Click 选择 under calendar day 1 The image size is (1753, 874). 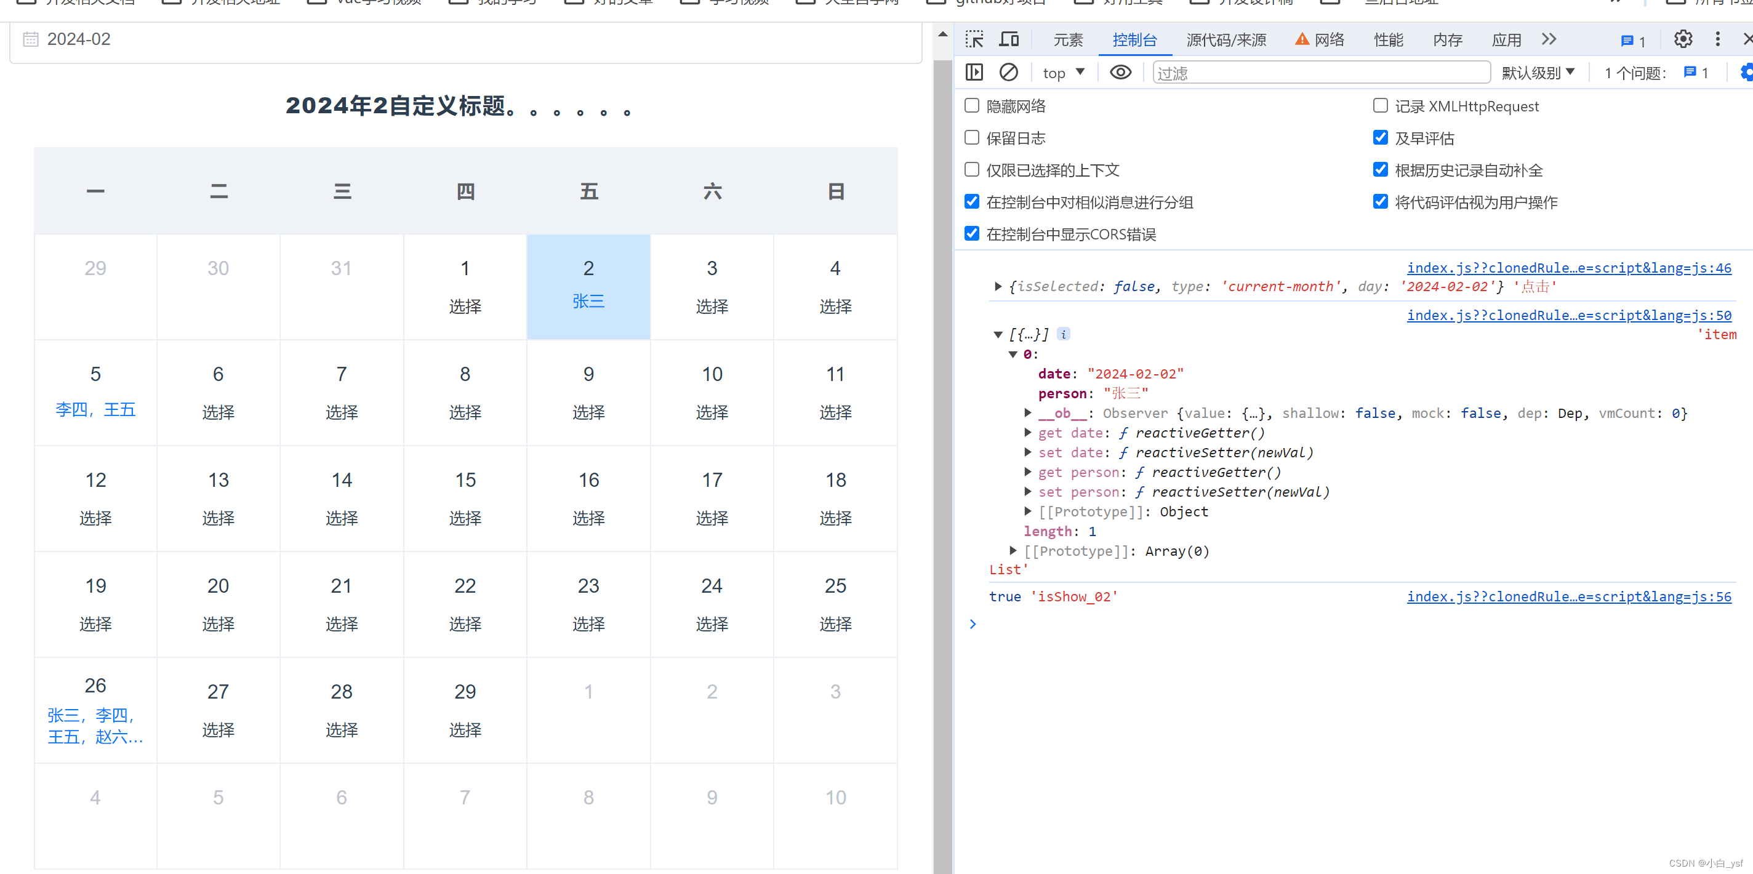465,307
